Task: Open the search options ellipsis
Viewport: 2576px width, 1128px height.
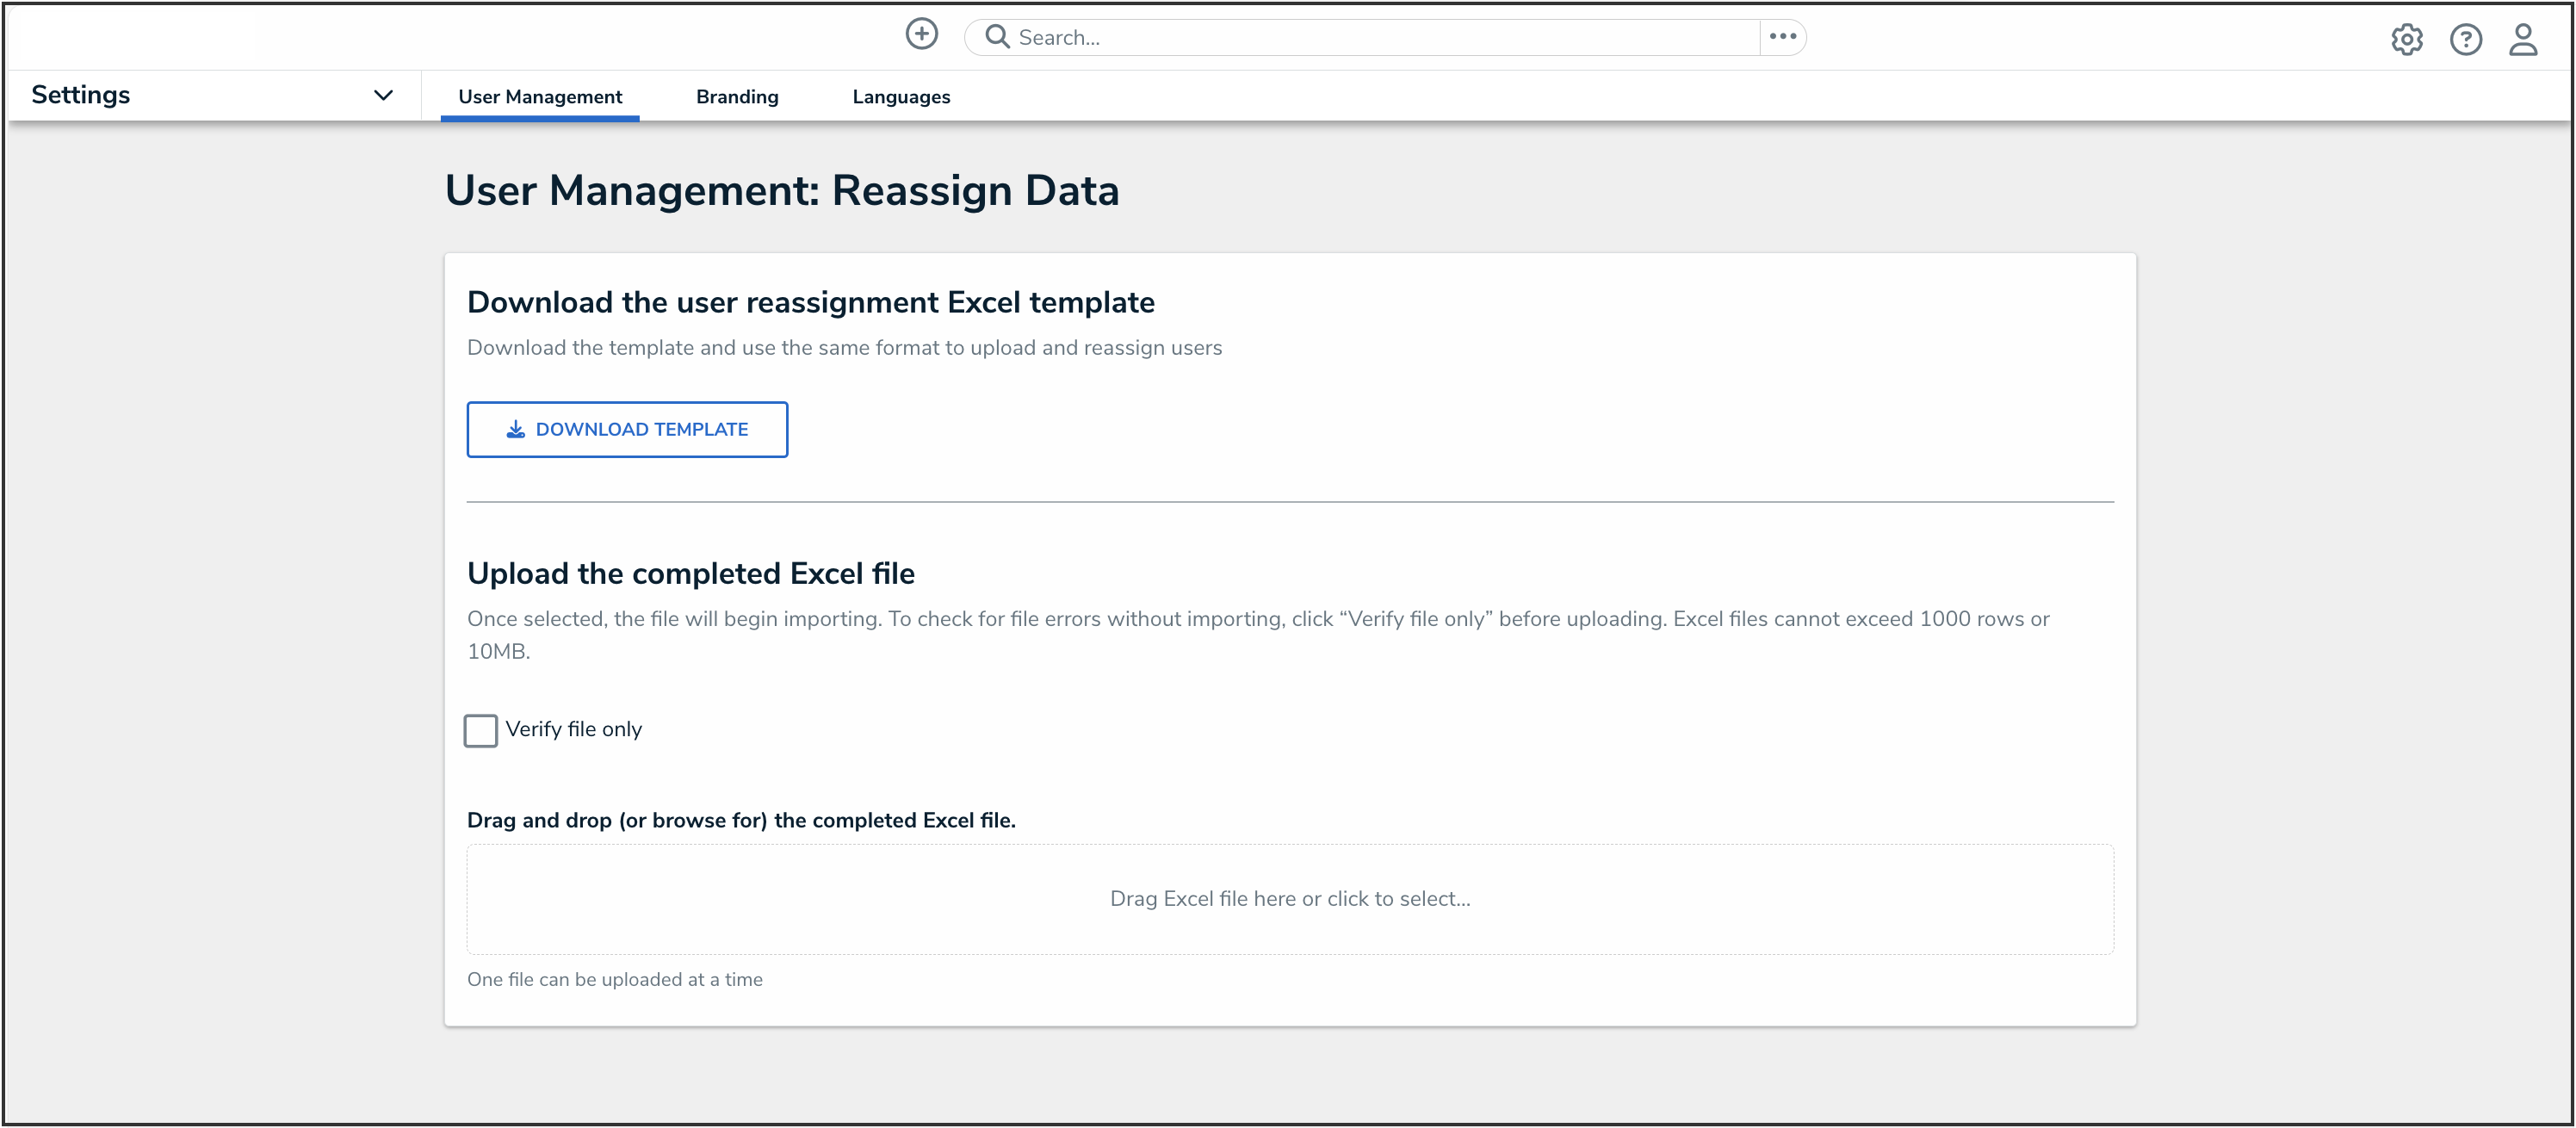Action: tap(1782, 37)
